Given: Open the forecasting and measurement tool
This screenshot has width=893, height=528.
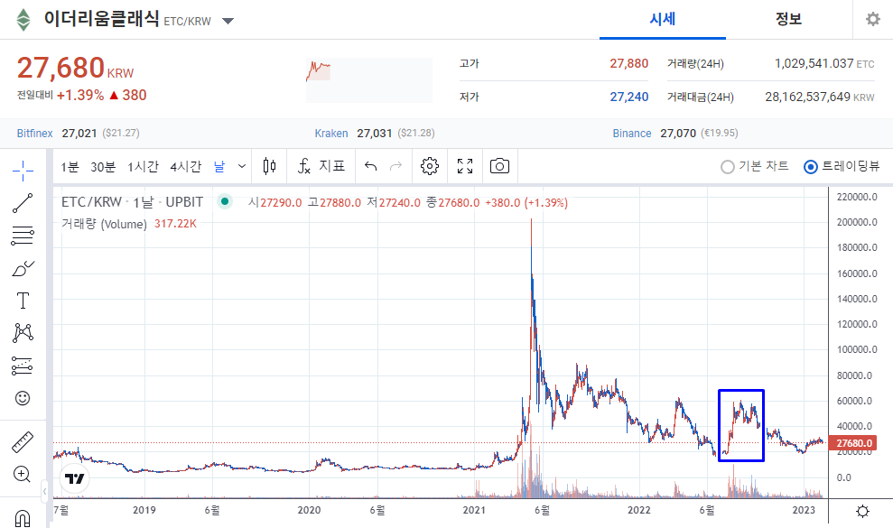Looking at the screenshot, I should [x=23, y=366].
